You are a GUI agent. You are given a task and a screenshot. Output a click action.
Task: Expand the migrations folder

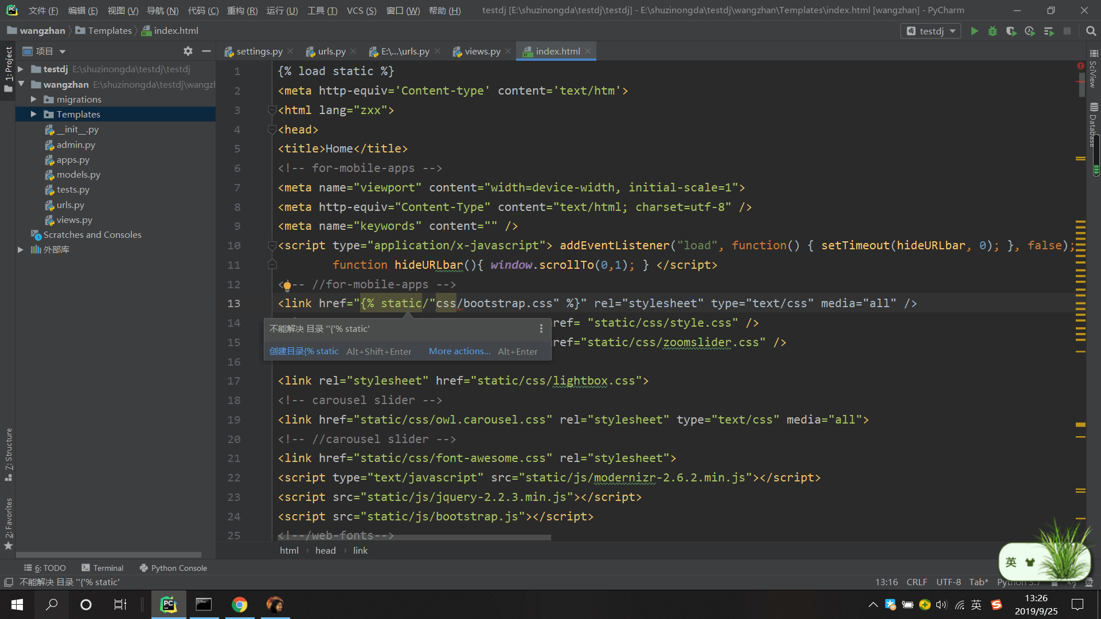point(34,99)
